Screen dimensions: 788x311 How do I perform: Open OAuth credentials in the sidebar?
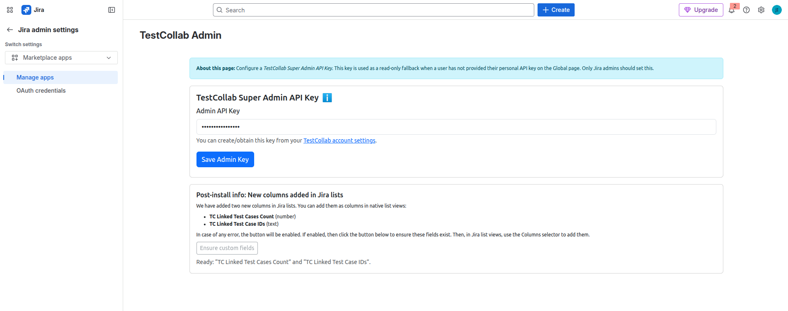coord(61,91)
